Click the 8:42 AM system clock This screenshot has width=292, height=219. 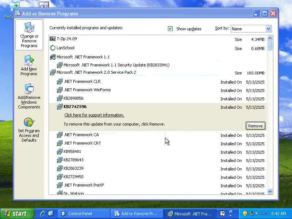point(278,214)
